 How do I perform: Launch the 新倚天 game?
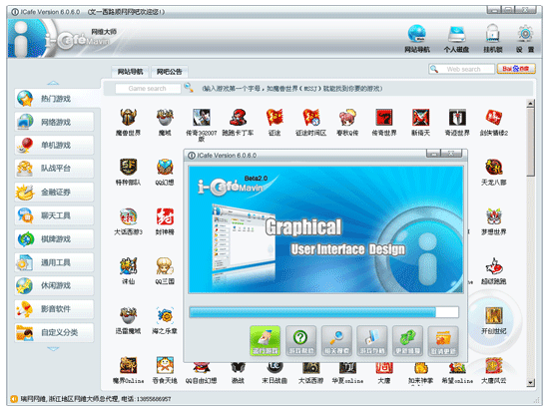(420, 117)
